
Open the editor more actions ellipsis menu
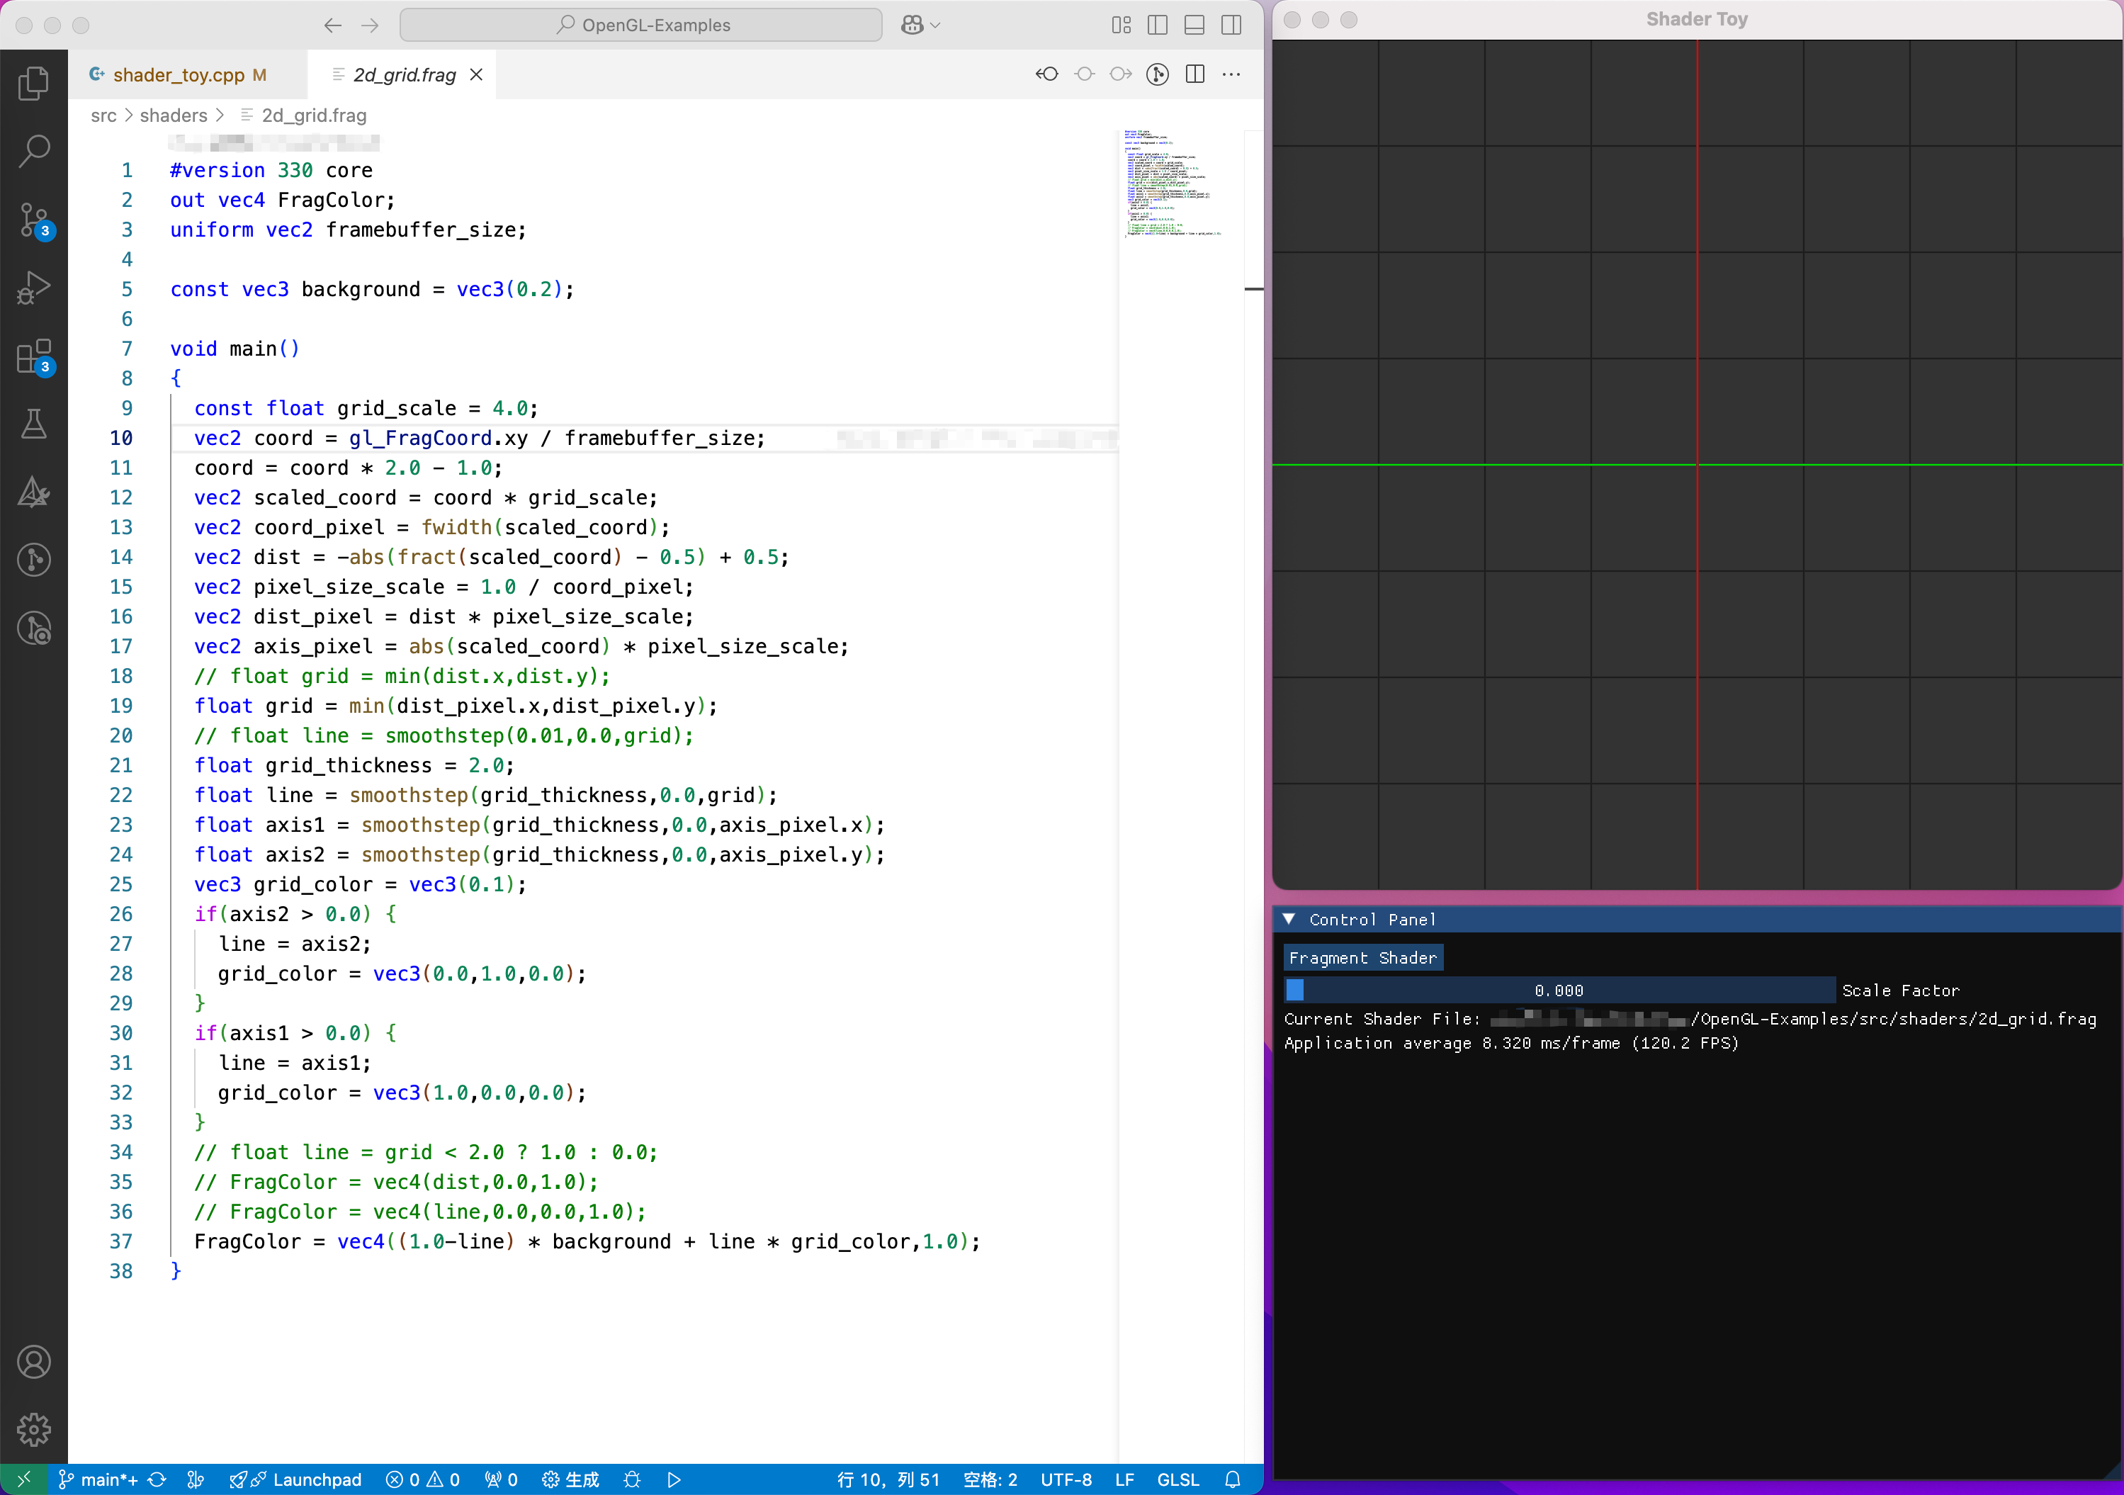tap(1231, 74)
